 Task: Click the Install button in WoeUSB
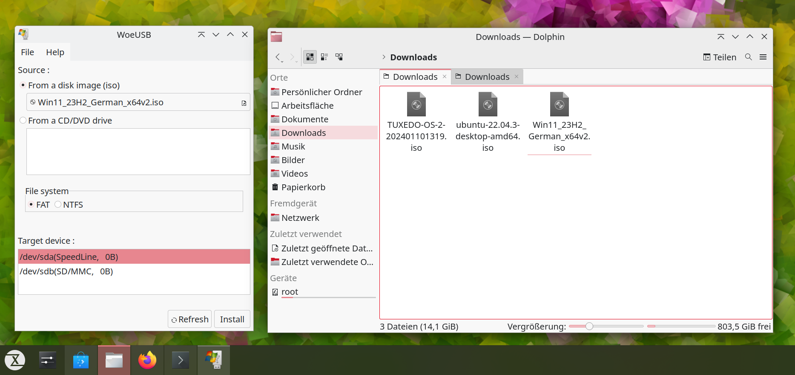point(232,319)
